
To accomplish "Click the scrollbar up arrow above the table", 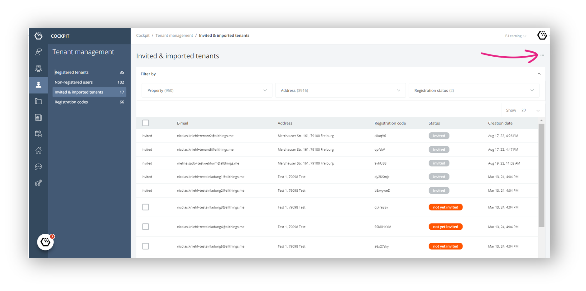I will pyautogui.click(x=541, y=120).
